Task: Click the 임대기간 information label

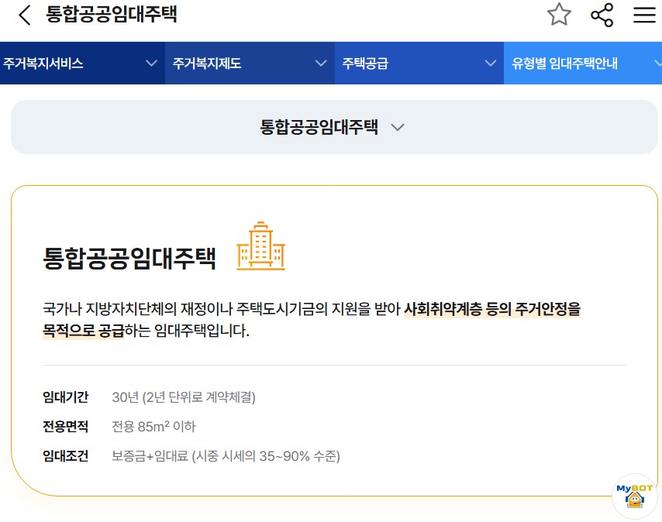Action: pos(65,396)
